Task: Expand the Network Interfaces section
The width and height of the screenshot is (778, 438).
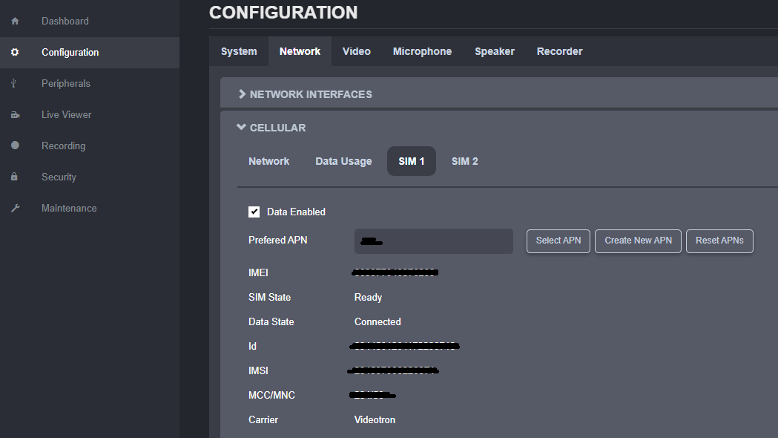Action: [305, 94]
